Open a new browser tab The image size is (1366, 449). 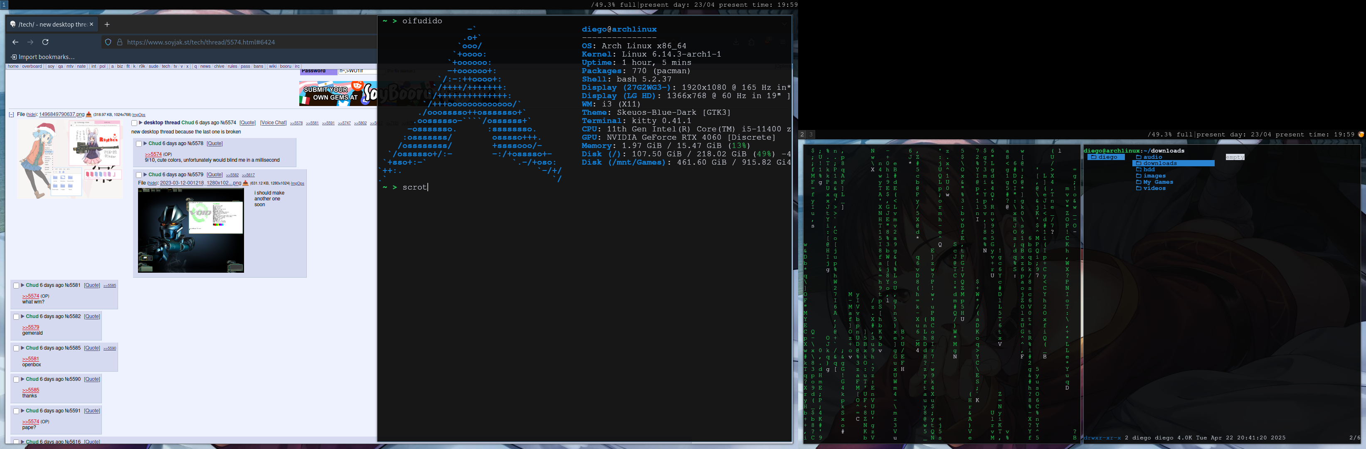[x=107, y=25]
